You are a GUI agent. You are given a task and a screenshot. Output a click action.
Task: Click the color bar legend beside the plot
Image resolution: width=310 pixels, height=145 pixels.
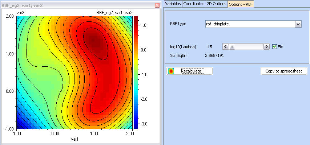137,72
